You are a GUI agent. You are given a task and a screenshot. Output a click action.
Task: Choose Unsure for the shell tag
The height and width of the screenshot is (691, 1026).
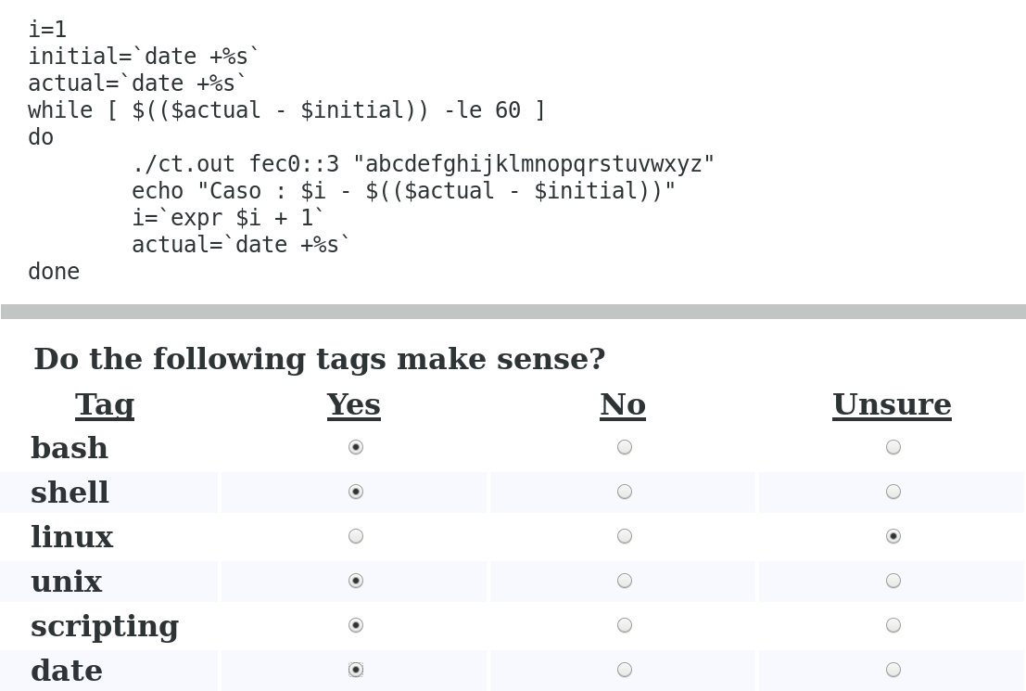pyautogui.click(x=893, y=492)
